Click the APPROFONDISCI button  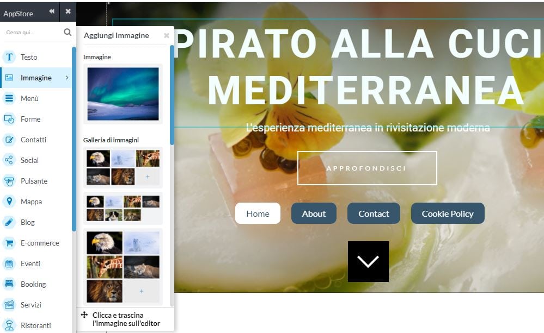pos(367,168)
